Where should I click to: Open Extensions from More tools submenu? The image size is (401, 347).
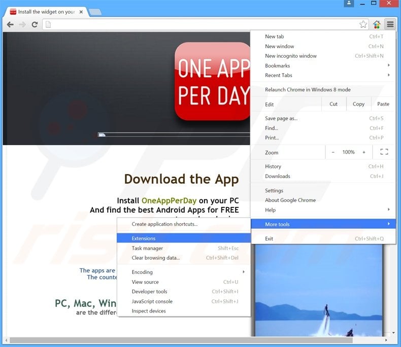point(184,238)
